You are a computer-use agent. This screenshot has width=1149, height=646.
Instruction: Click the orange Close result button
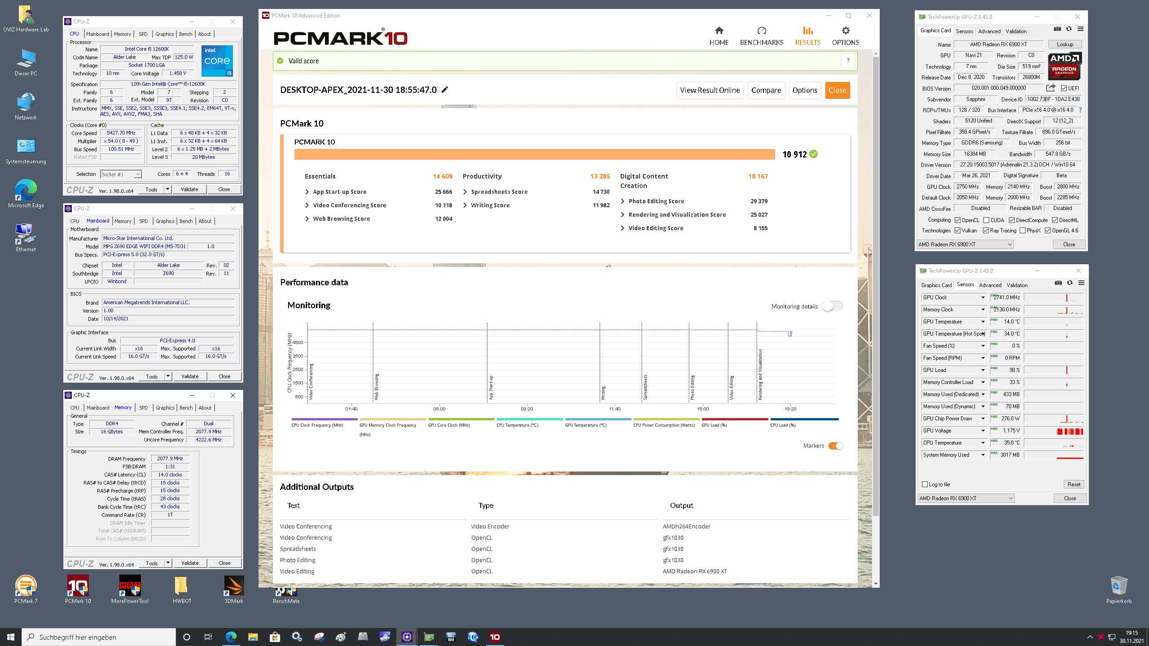click(x=837, y=90)
